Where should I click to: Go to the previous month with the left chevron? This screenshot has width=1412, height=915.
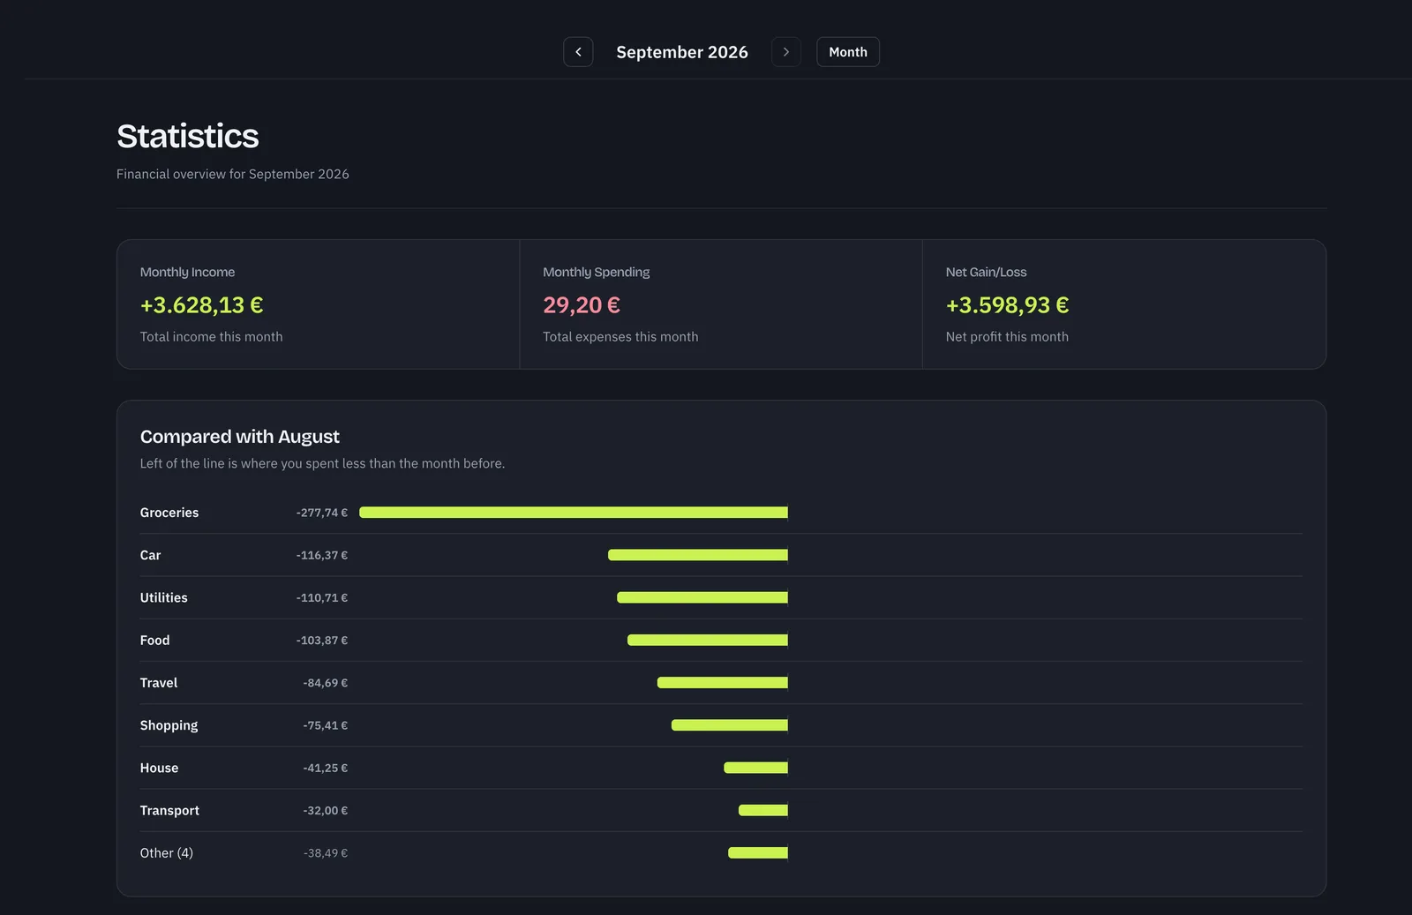pyautogui.click(x=578, y=52)
